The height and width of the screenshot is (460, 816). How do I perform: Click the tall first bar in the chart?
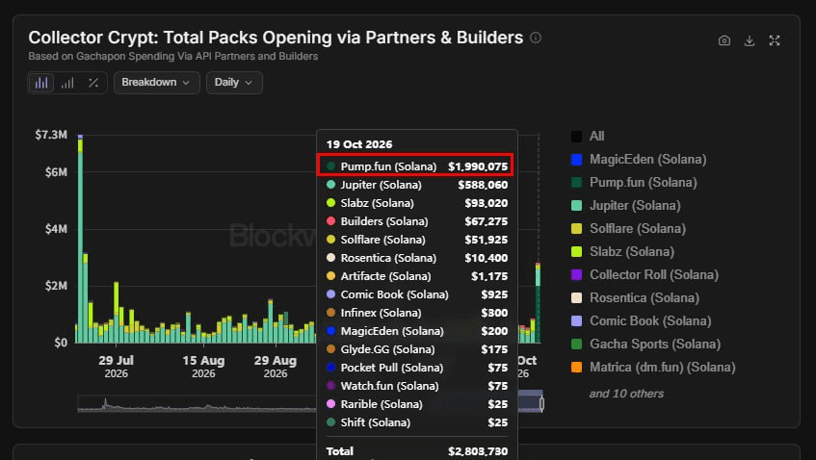click(x=80, y=239)
